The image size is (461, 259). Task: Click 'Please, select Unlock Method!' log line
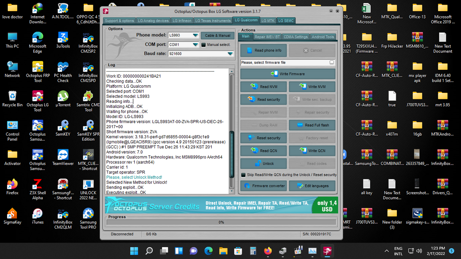click(x=134, y=177)
